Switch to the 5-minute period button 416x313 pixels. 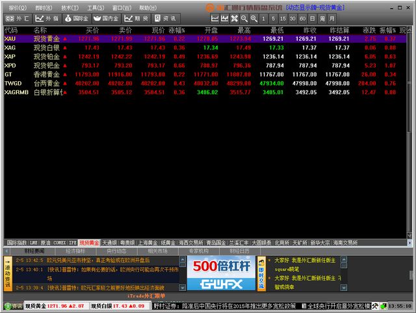point(273,19)
